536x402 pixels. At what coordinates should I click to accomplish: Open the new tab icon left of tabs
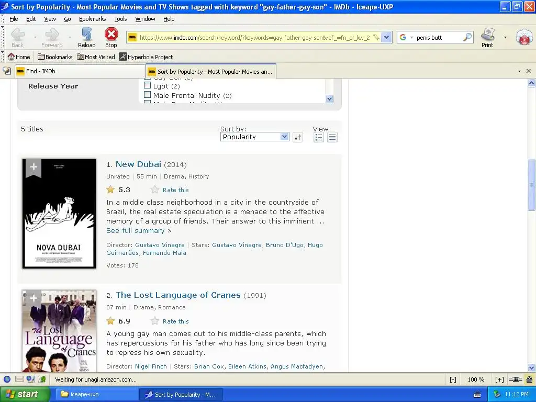[x=7, y=71]
